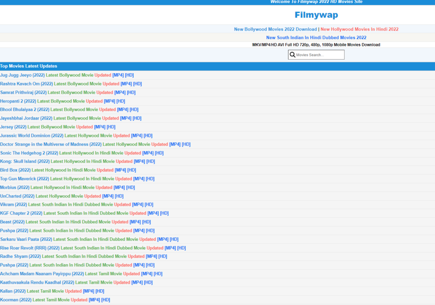The height and width of the screenshot is (305, 435).
Task: Open Beast (2022) Hindi Dubbed link
Action: pos(76,222)
